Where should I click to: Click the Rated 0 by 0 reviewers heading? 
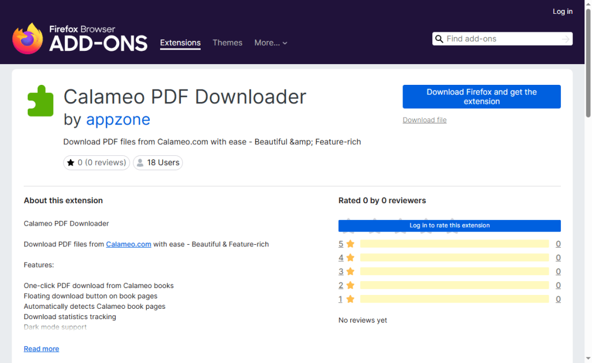point(382,200)
